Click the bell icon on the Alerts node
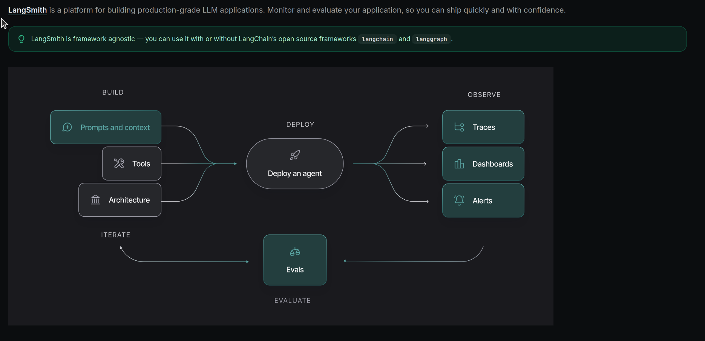Screen dimensions: 705x341 (x=459, y=200)
